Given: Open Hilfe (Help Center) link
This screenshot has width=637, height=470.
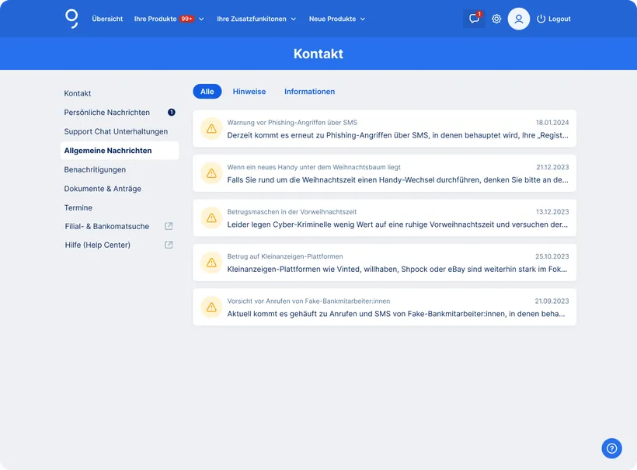Looking at the screenshot, I should [98, 245].
